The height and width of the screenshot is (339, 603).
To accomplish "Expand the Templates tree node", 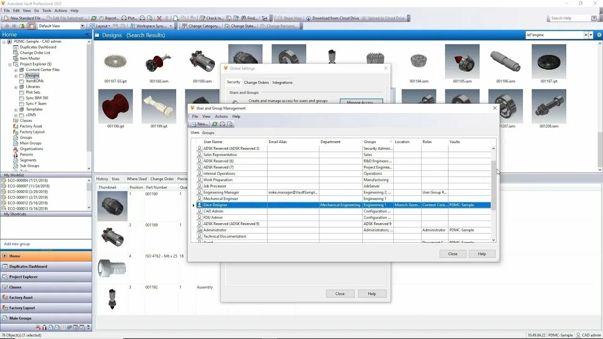I will click(16, 109).
